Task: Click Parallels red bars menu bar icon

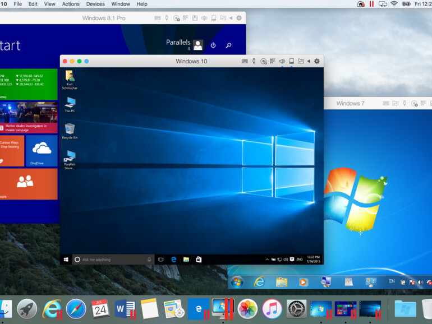Action: click(x=371, y=4)
